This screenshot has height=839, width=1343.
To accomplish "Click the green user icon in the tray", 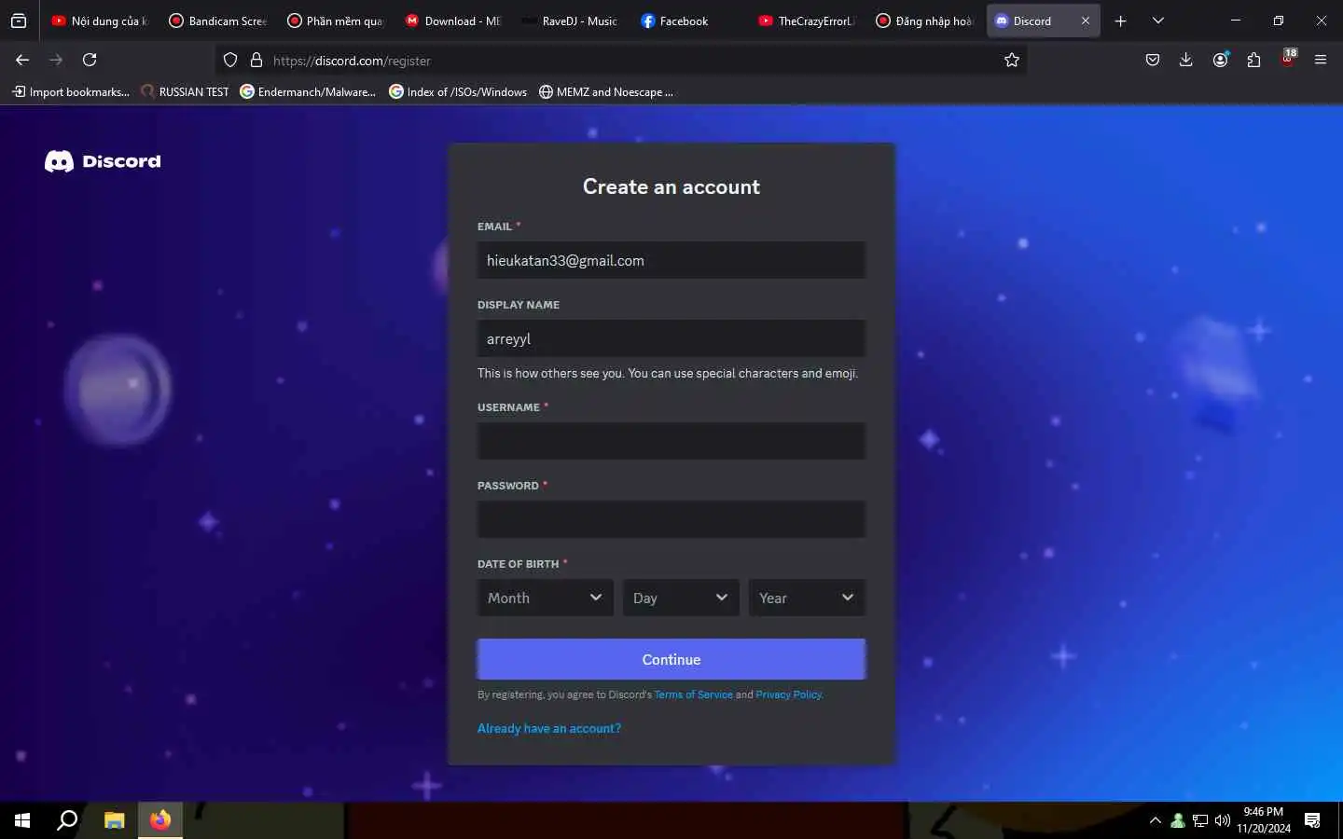I will click(1178, 820).
